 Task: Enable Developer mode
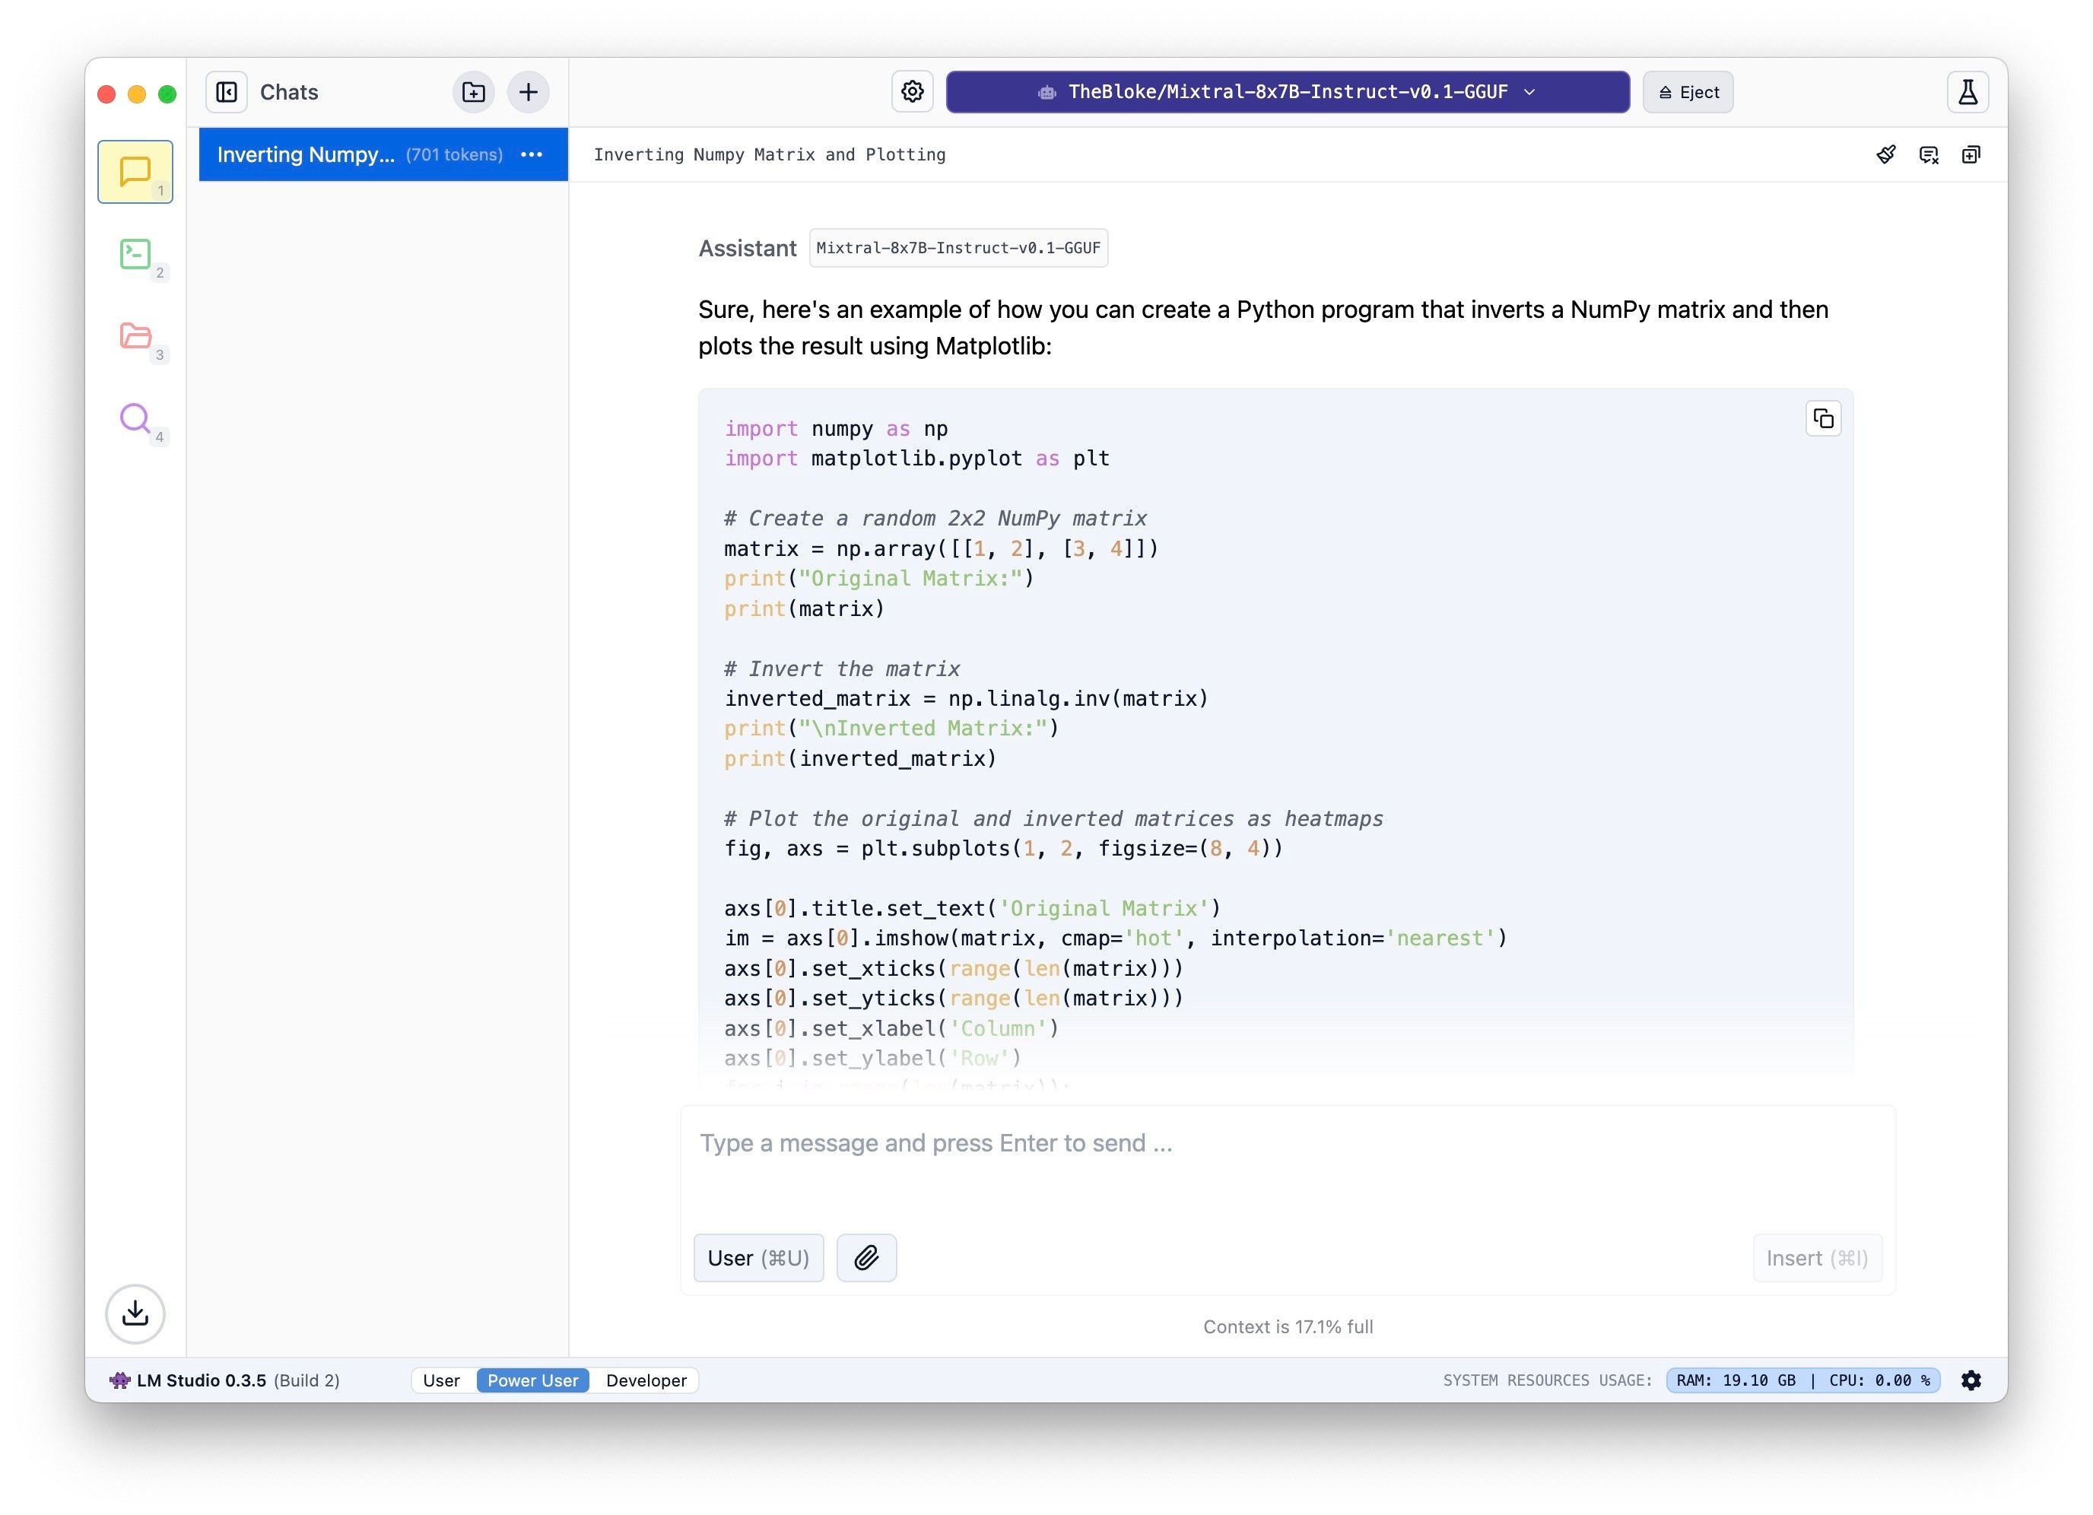point(645,1380)
